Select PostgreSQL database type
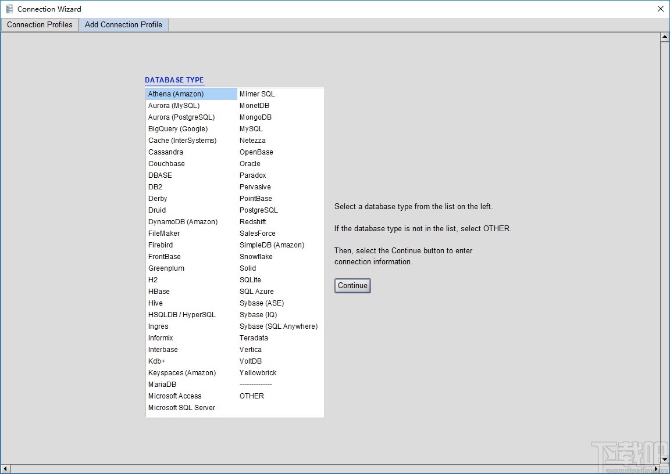 pos(259,210)
